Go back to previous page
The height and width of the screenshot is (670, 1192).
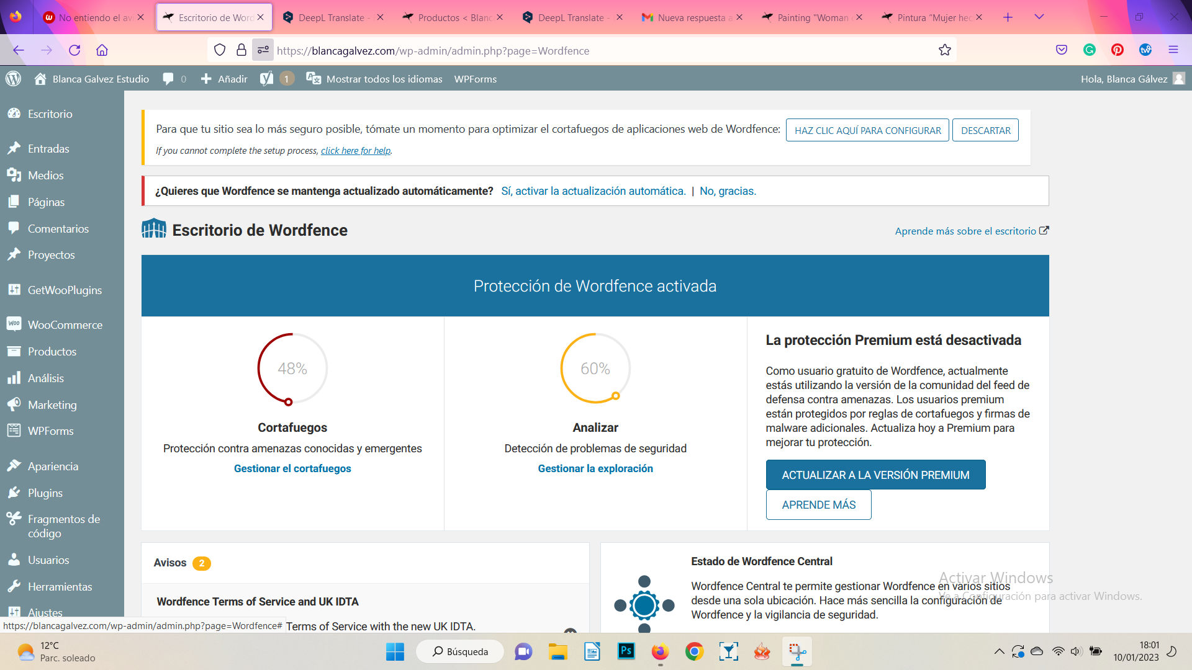[19, 50]
